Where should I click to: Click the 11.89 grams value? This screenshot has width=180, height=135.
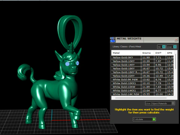pyautogui.click(x=146, y=87)
